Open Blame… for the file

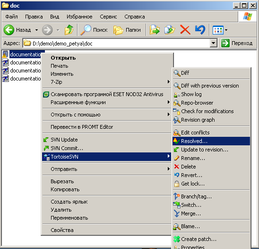[211, 226]
